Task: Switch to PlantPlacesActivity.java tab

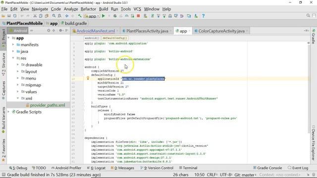Action: point(147,31)
